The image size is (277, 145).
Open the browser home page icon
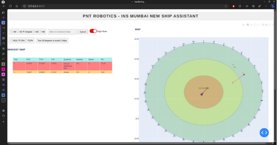click(17, 6)
